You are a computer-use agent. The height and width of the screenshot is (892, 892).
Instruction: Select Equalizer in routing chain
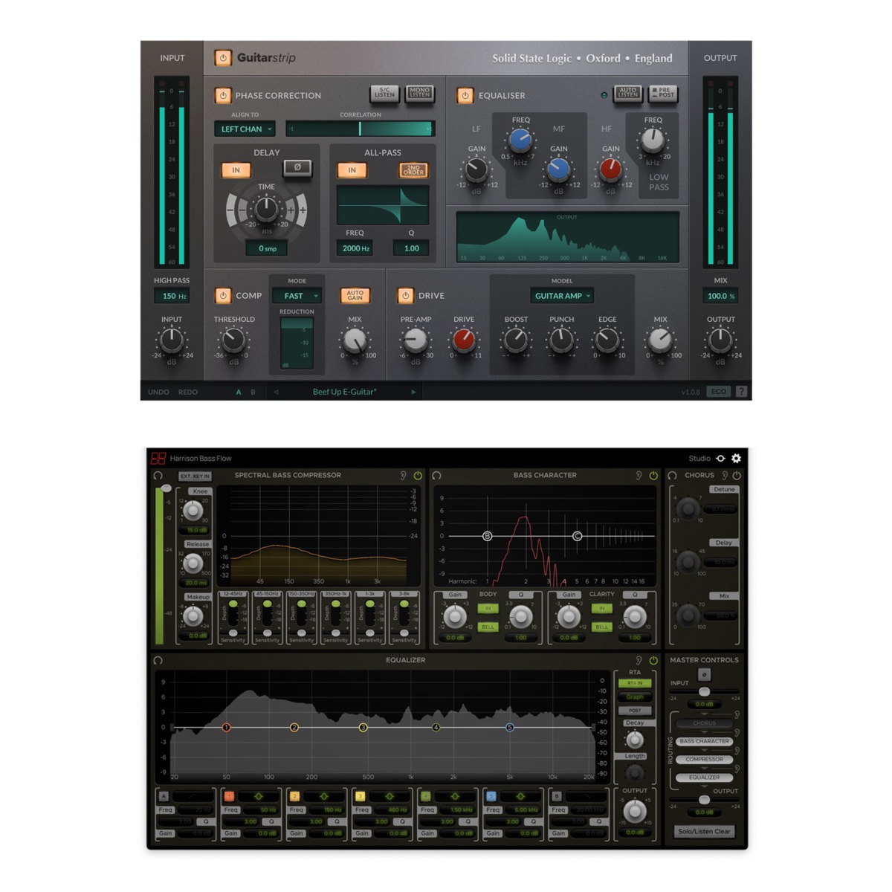704,778
